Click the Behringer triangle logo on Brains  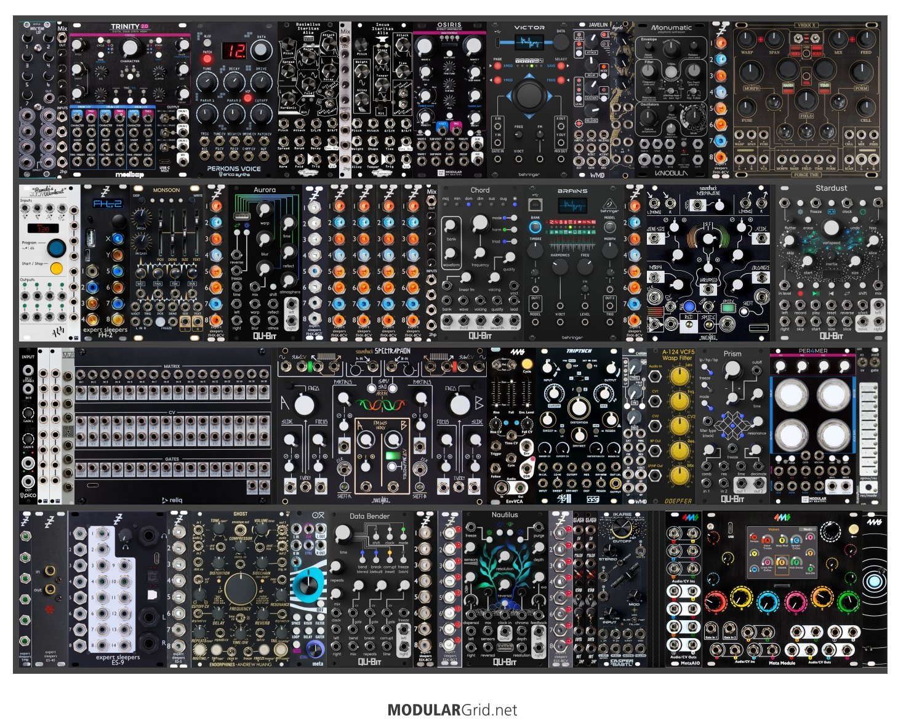coord(609,204)
